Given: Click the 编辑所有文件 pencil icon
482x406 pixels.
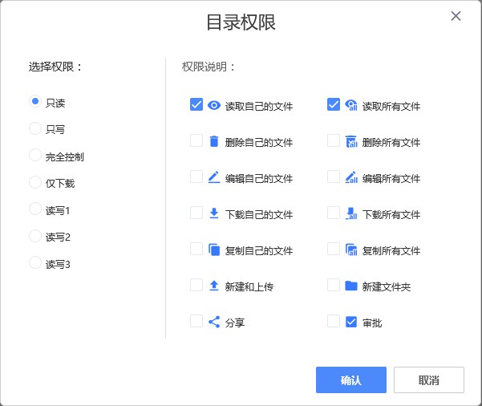Looking at the screenshot, I should tap(351, 177).
